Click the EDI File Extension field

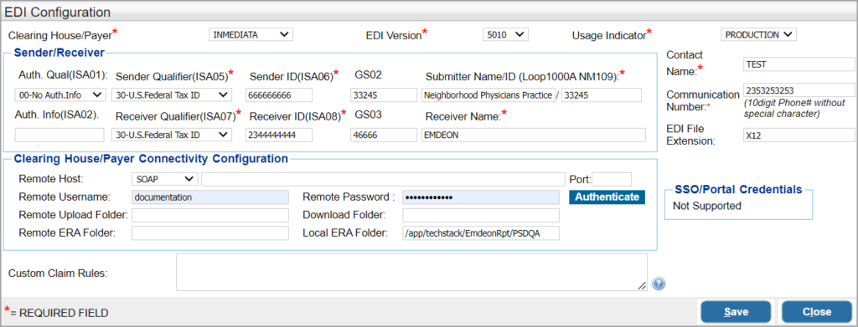click(x=799, y=135)
